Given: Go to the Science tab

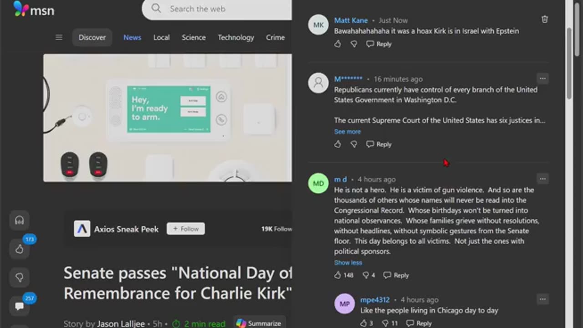Looking at the screenshot, I should click(x=194, y=37).
